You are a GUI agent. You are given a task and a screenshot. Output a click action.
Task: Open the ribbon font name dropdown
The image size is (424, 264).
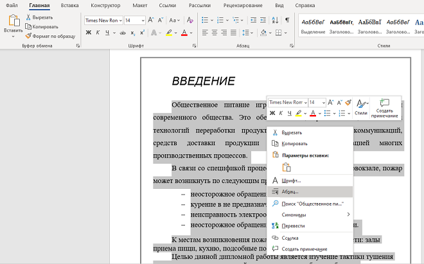point(119,21)
